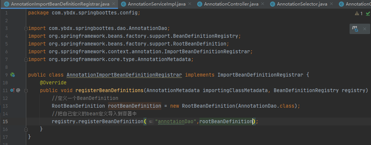Screen dimensions: 371x145
Task: Close the Maven reload floating notification
Action: pyautogui.click(x=365, y=29)
